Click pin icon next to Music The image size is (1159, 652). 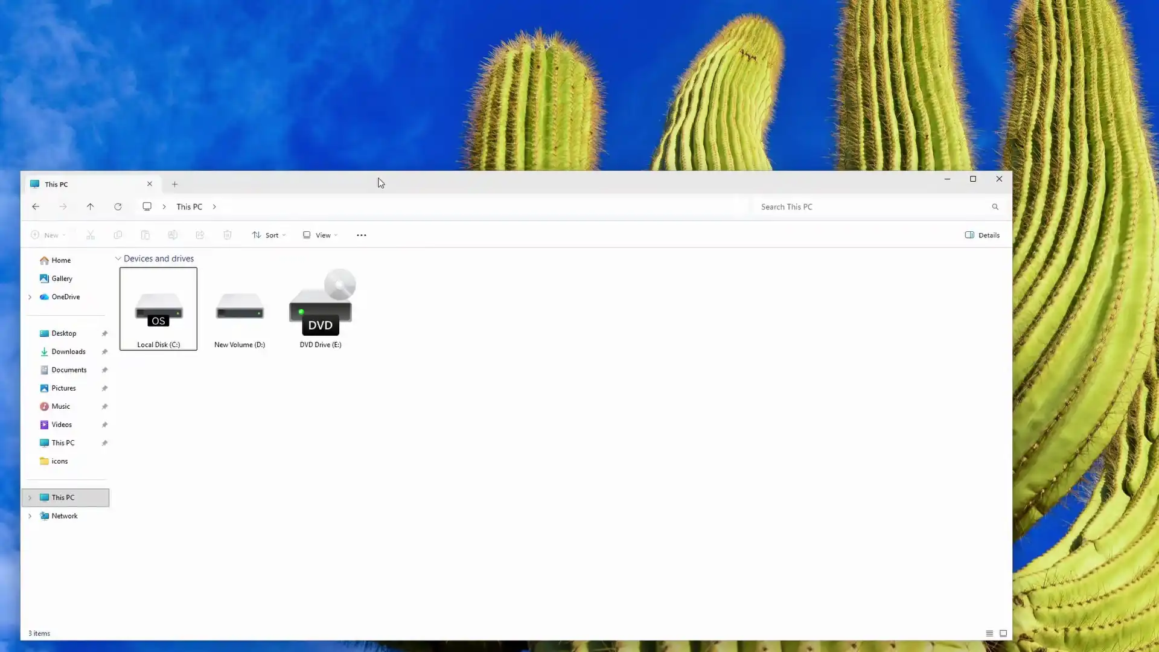(x=104, y=406)
